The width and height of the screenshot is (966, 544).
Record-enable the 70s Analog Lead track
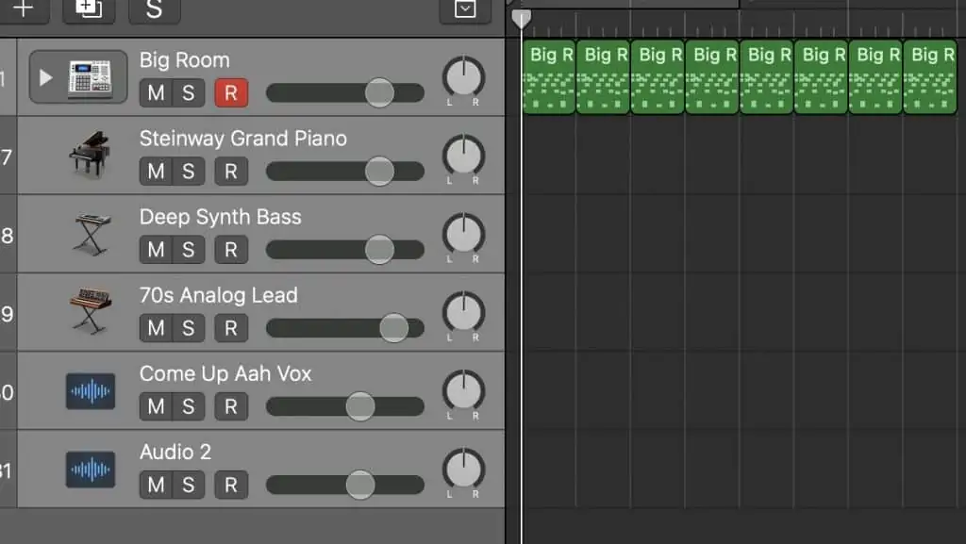point(231,328)
